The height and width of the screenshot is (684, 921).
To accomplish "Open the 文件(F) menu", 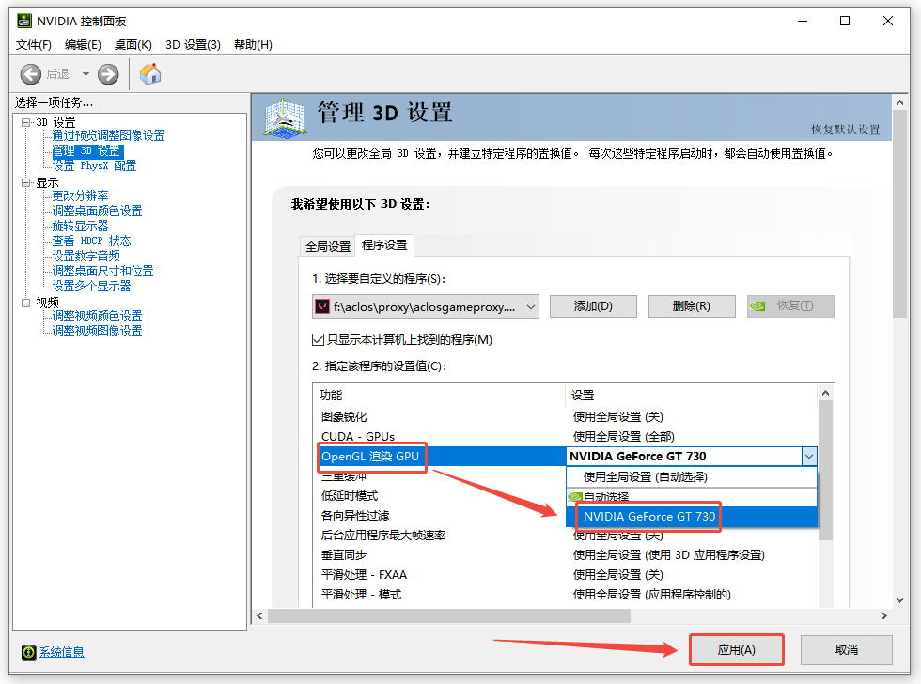I will click(x=34, y=44).
